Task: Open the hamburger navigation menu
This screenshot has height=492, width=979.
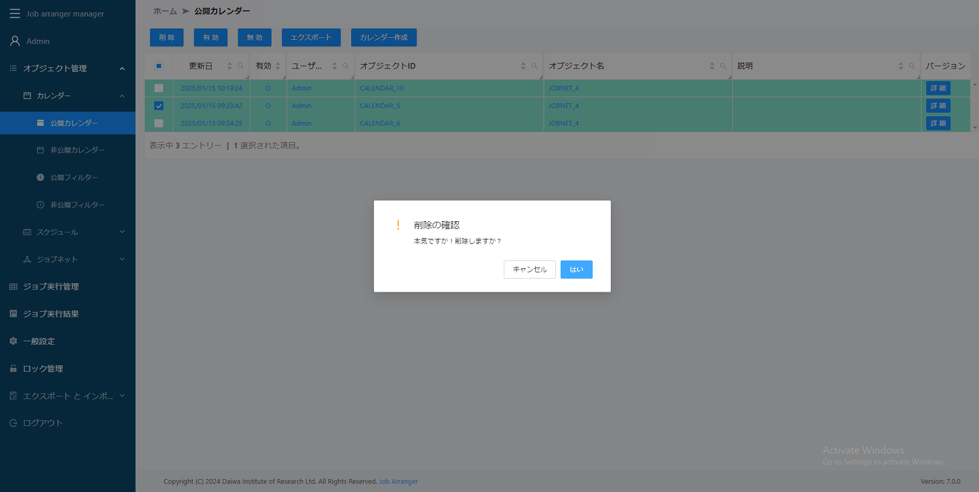Action: (14, 13)
